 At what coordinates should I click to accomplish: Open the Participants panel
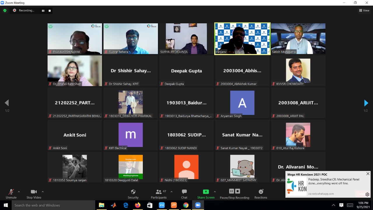click(x=159, y=194)
